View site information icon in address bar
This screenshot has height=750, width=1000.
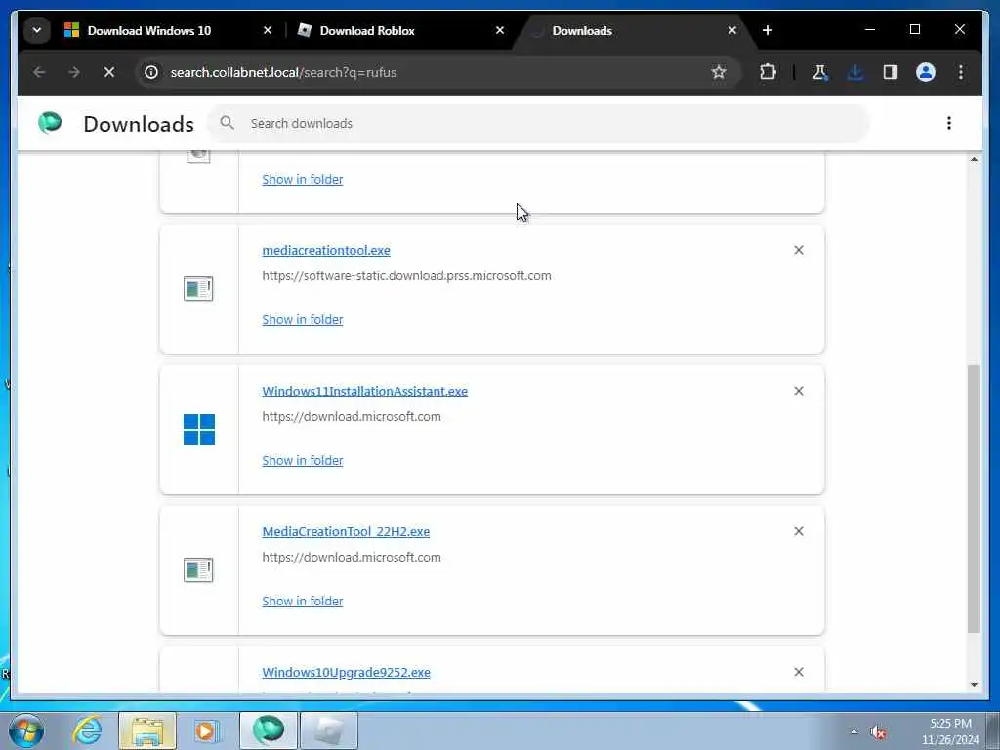[151, 72]
